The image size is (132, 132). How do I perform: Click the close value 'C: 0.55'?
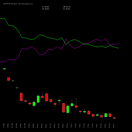46,7
